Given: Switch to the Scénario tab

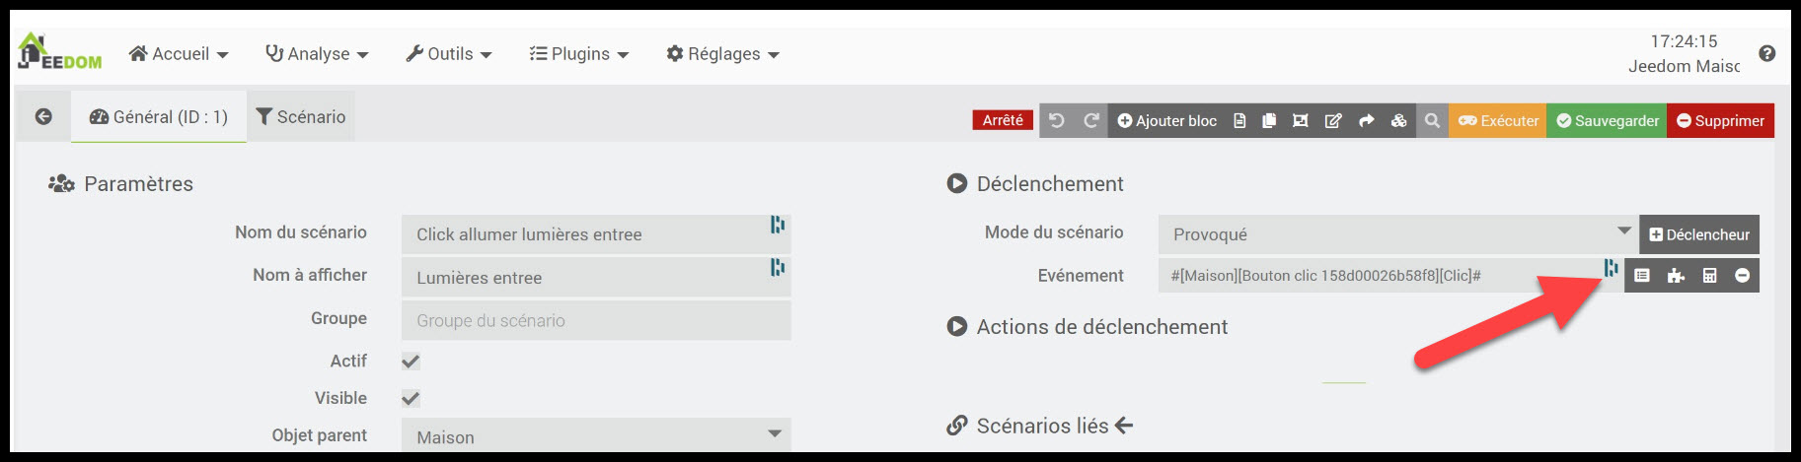Looking at the screenshot, I should (x=301, y=117).
